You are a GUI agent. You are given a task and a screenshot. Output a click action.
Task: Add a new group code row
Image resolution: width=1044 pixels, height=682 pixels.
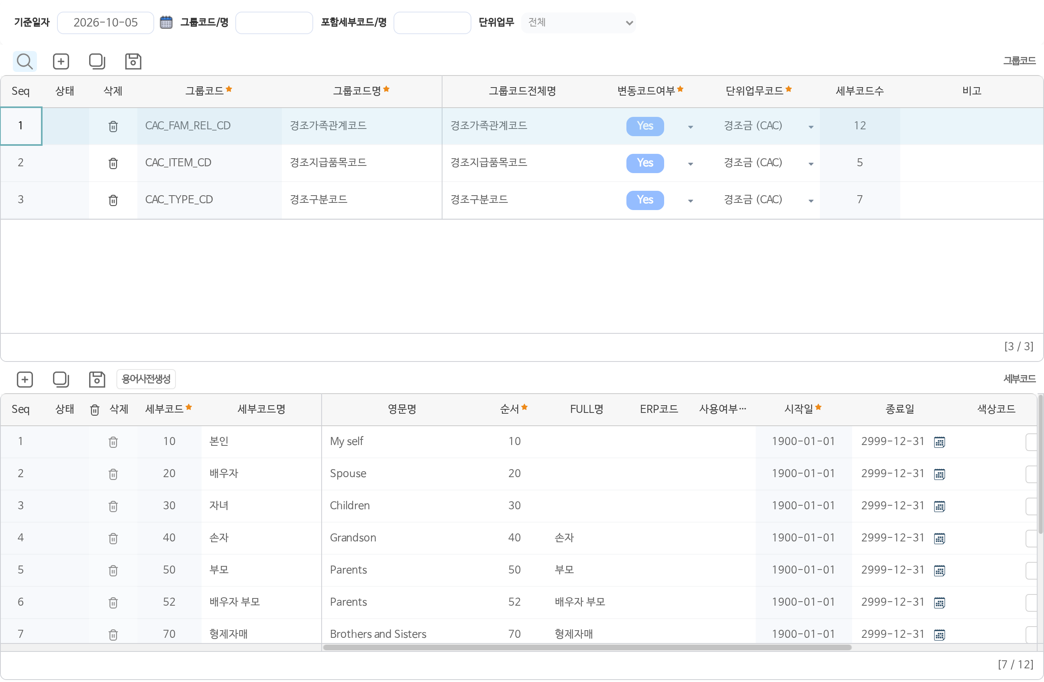click(x=61, y=61)
